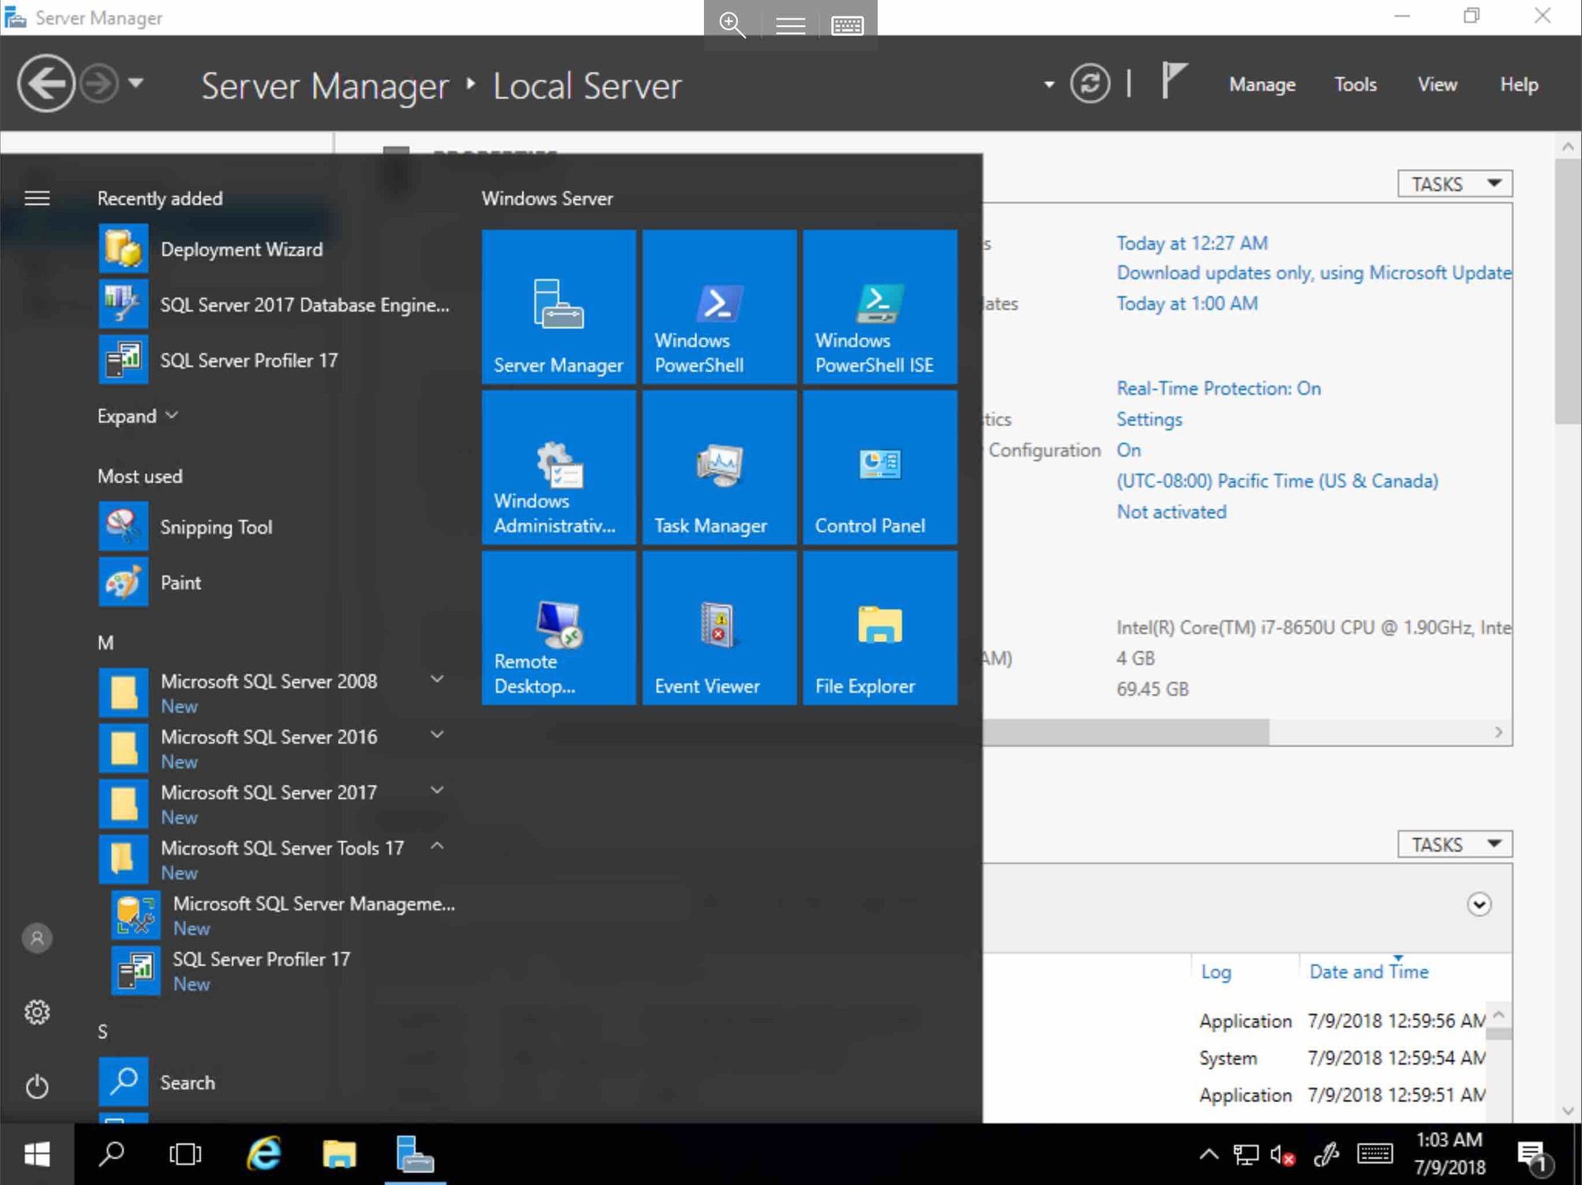This screenshot has width=1582, height=1185.
Task: Open the Windows PowerShell ISE tile
Action: [x=880, y=307]
